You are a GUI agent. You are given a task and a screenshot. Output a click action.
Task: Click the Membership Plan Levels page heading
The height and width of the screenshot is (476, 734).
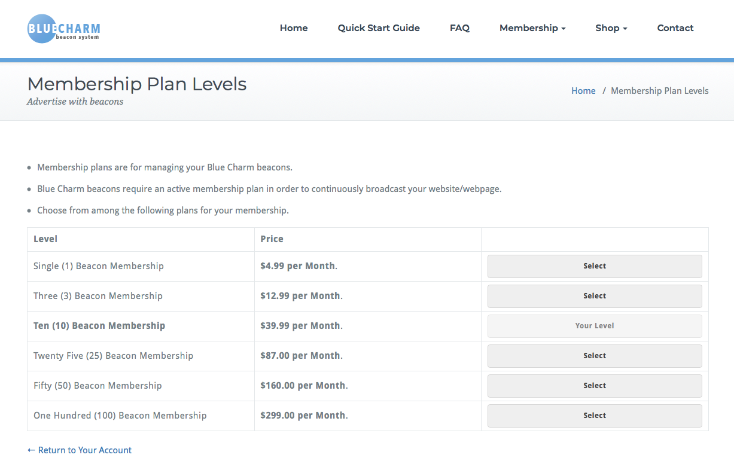[x=137, y=84]
